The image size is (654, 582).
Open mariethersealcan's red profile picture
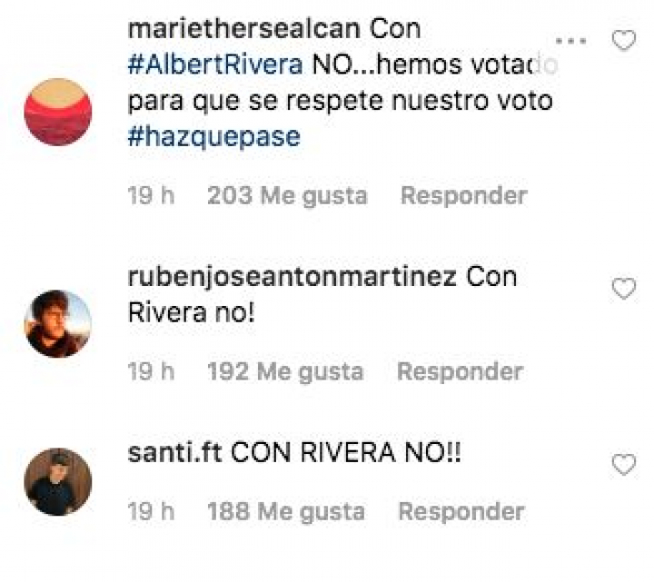(58, 112)
